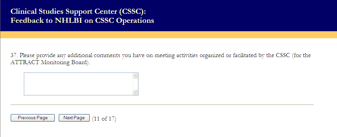Click the question number "37."
337x137 pixels.
click(x=14, y=55)
